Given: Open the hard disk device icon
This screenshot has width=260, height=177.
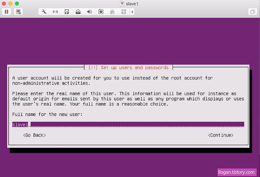Looking at the screenshot, I should pos(67,12).
